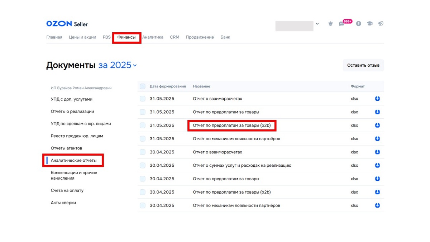The width and height of the screenshot is (430, 242).
Task: Download 30.04.2025 Отчет по предоплатам (b2b) file
Action: [377, 192]
